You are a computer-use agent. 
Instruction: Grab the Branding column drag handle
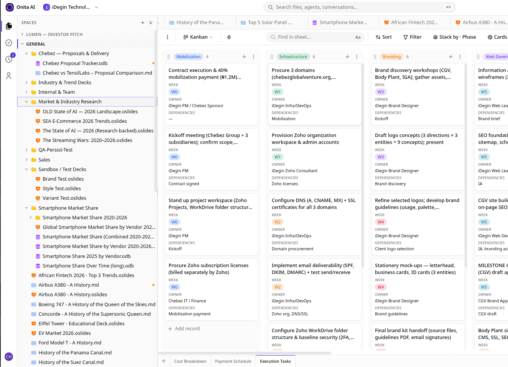(x=375, y=57)
